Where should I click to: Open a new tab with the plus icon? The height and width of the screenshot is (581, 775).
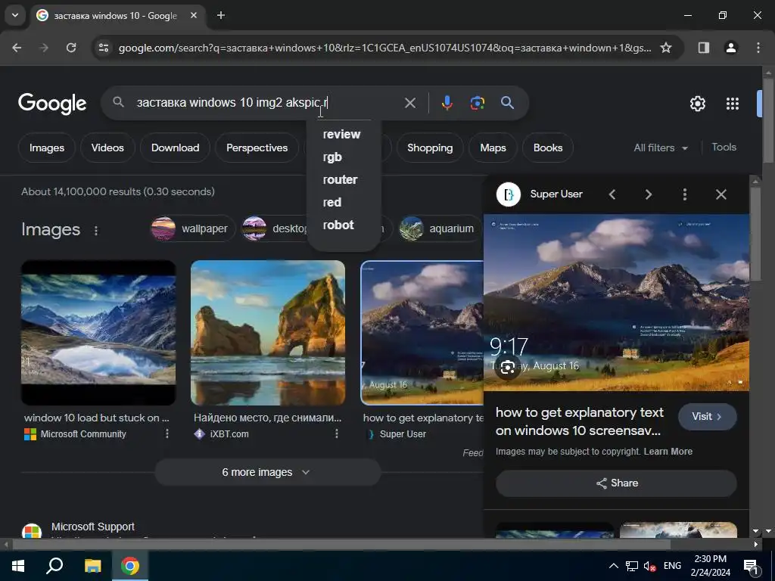[221, 16]
